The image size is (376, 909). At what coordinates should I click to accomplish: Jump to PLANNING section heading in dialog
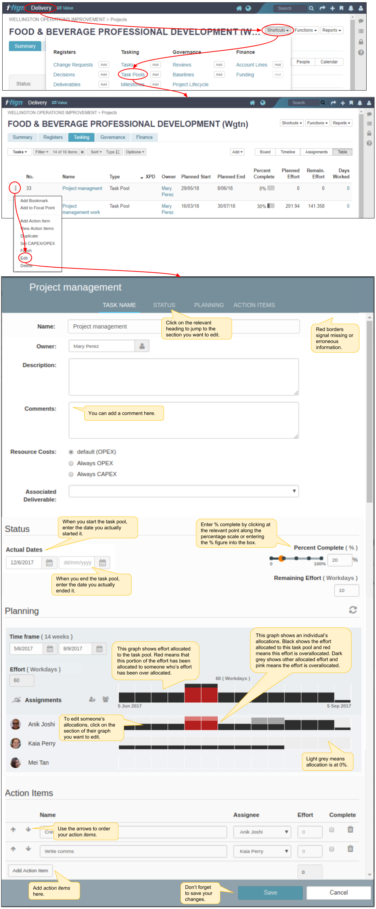pos(209,305)
